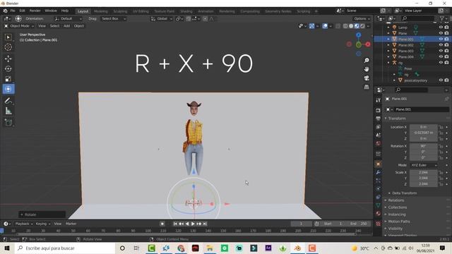Image resolution: width=452 pixels, height=254 pixels.
Task: Open Windows Start button
Action: tap(7, 248)
